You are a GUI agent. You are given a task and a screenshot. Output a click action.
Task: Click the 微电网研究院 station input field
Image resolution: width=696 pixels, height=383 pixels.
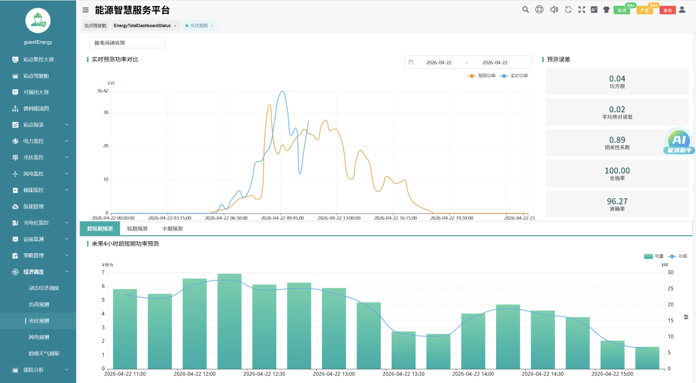coord(127,43)
